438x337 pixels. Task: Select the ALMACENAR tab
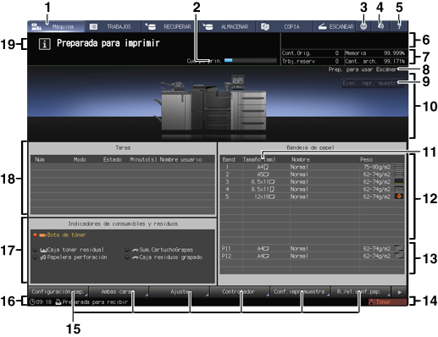[x=228, y=27]
